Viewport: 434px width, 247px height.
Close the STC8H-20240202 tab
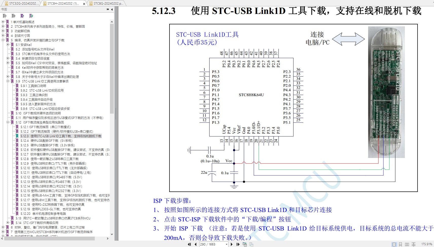pyautogui.click(x=84, y=4)
